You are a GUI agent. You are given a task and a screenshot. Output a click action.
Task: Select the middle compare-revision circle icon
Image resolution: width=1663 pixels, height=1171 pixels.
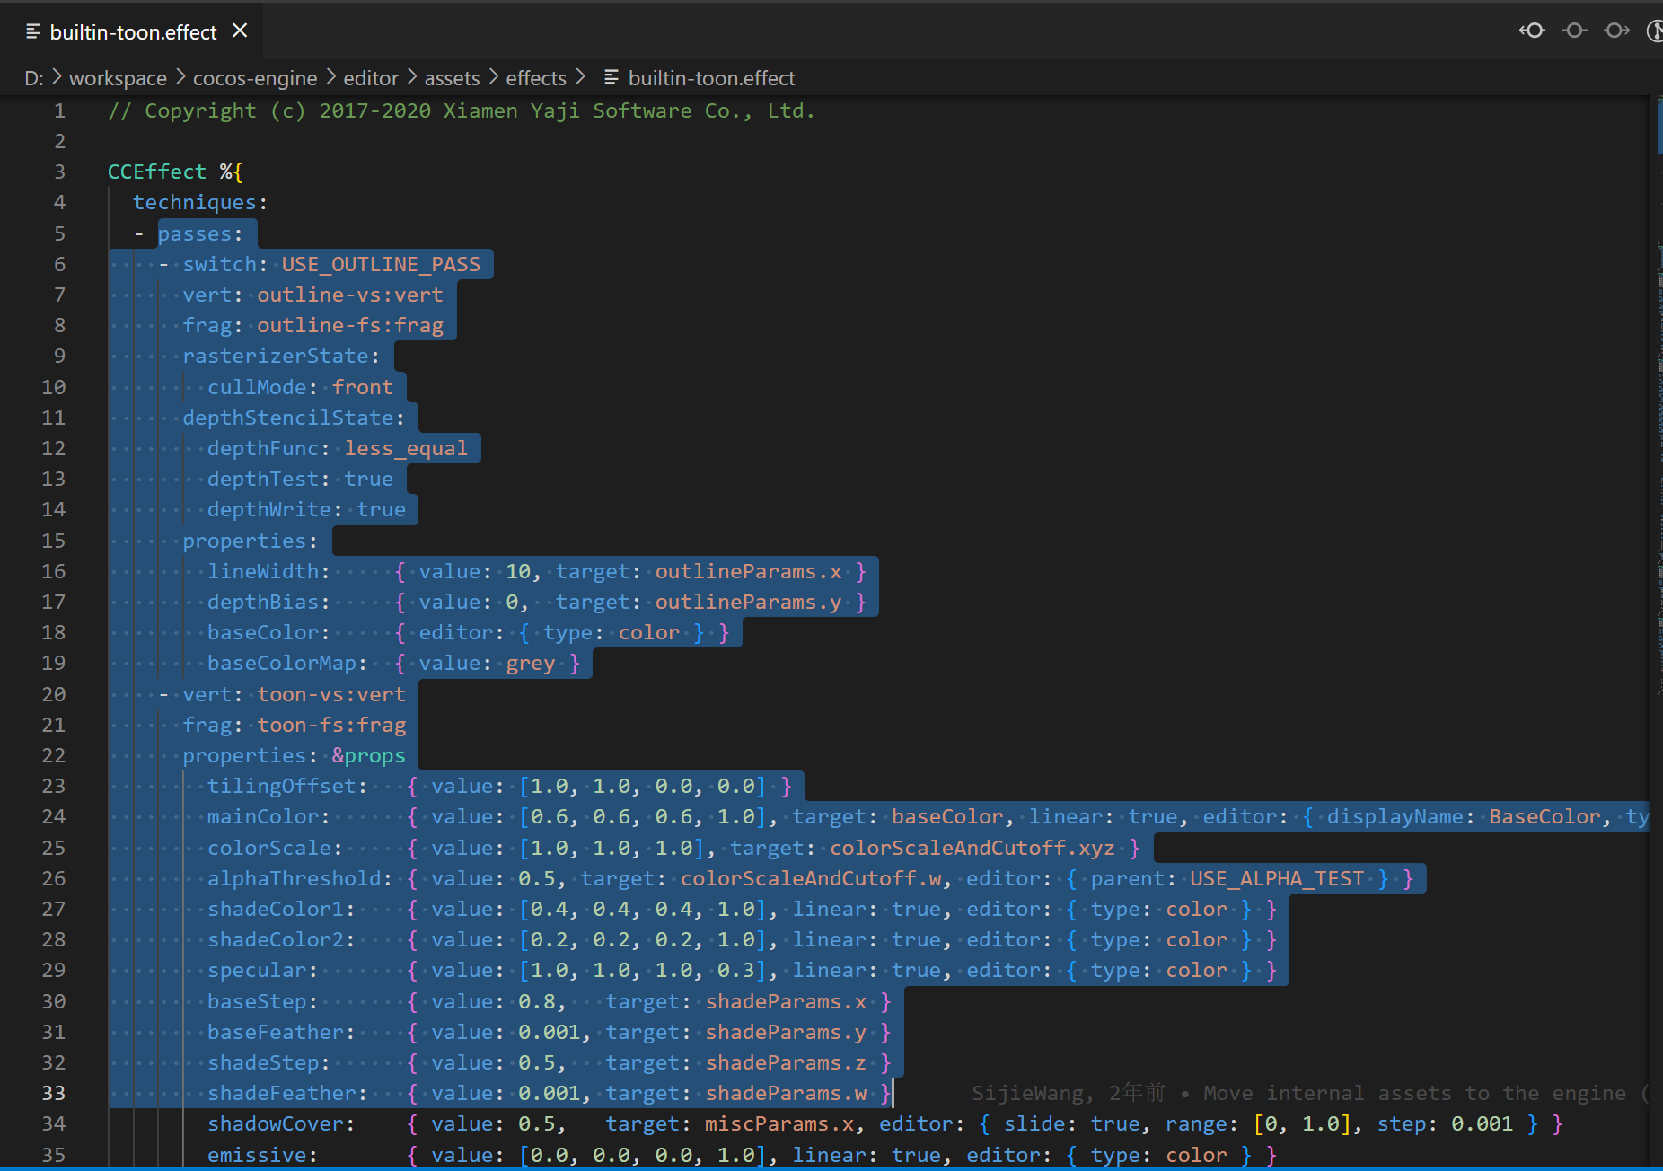coord(1573,30)
